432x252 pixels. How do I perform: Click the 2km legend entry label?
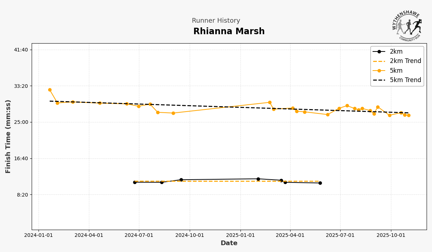[x=396, y=51]
